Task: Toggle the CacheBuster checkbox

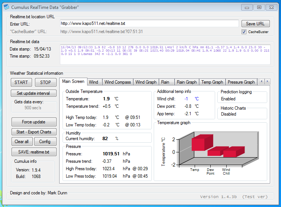Action: click(x=244, y=32)
